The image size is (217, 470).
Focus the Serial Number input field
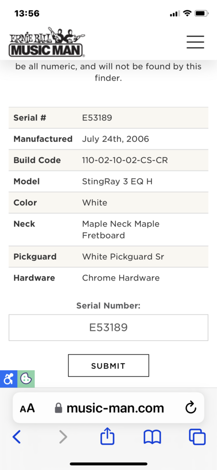click(108, 328)
